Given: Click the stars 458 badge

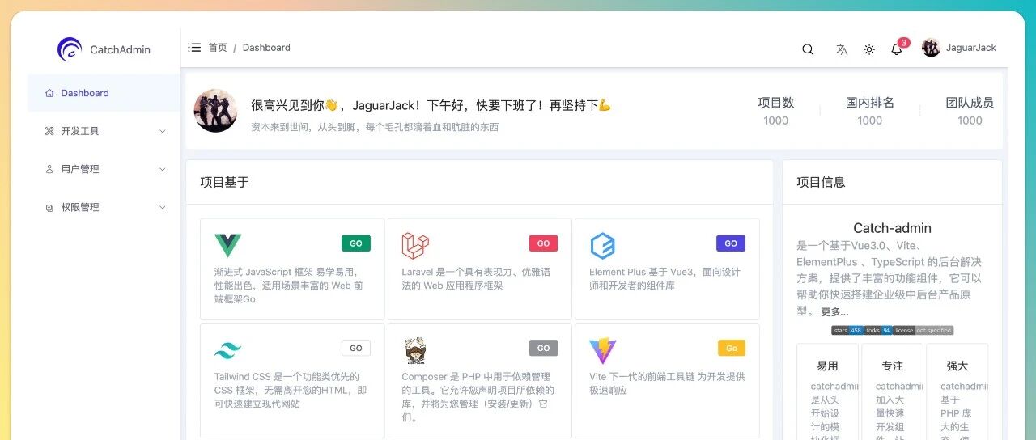Looking at the screenshot, I should tap(847, 330).
